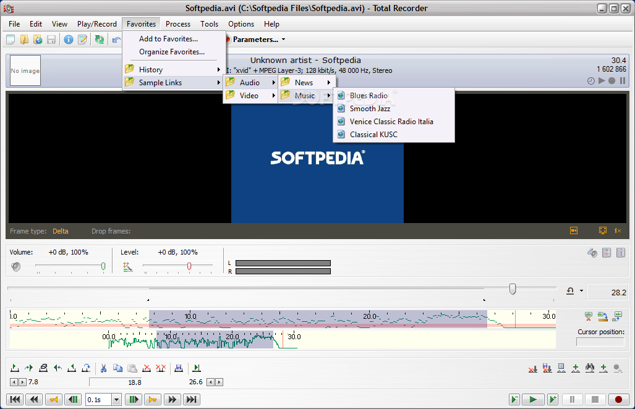
Task: Click the green Convert arrows icon
Action: click(99, 40)
